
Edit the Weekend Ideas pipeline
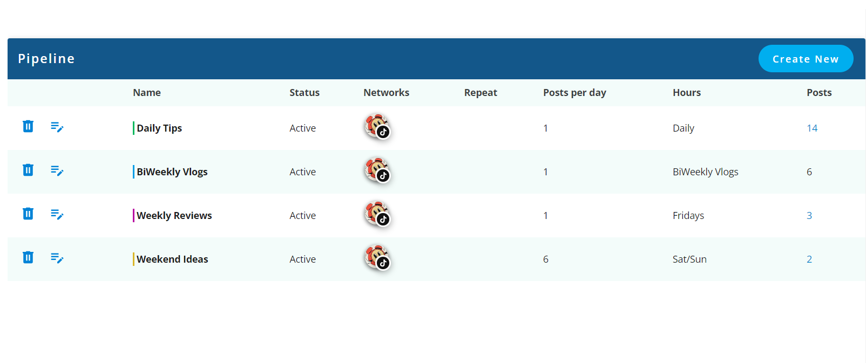click(57, 258)
